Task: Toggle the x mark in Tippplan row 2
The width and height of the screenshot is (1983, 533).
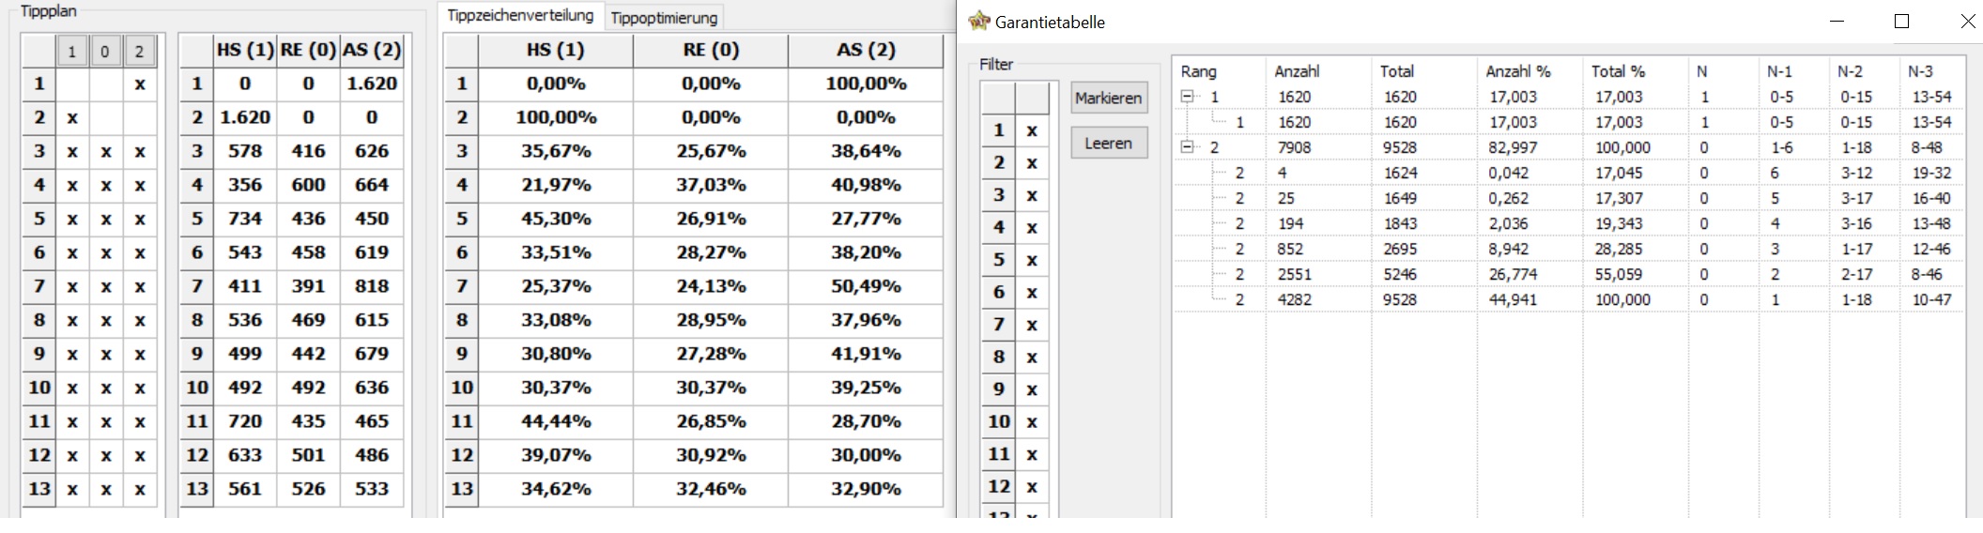Action: pos(71,117)
